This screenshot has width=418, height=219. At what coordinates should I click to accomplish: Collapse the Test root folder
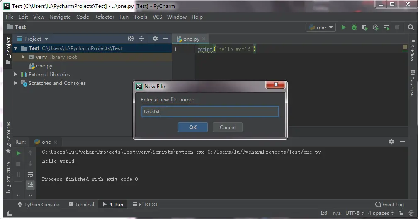click(16, 48)
